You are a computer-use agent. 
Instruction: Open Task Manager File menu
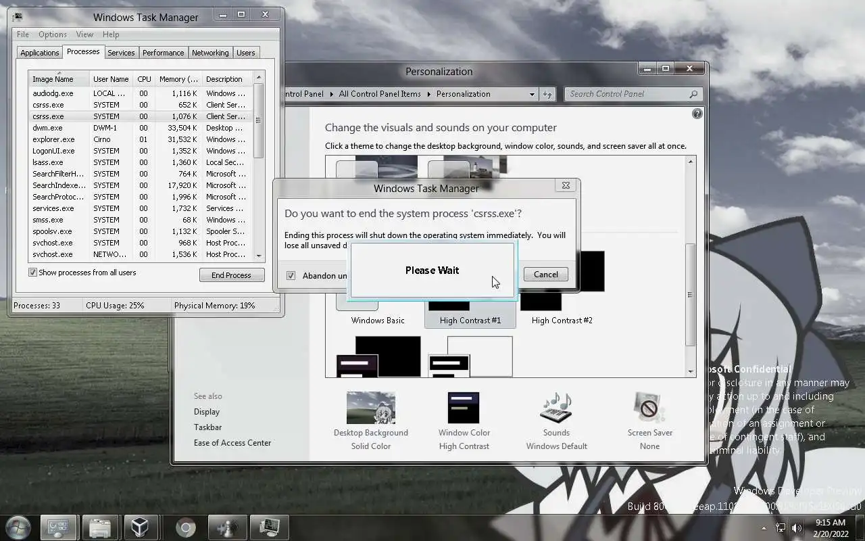[x=22, y=34]
